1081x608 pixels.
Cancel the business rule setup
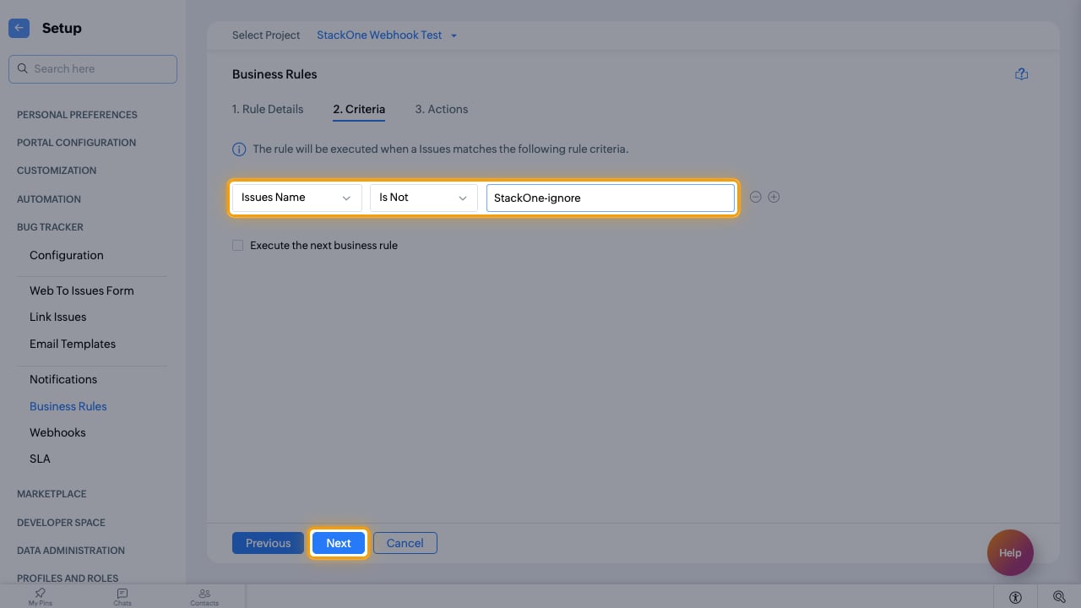click(x=405, y=543)
